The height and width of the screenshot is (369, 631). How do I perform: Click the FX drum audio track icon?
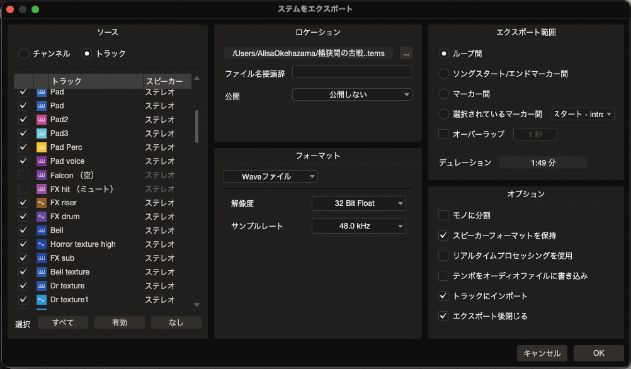click(42, 217)
